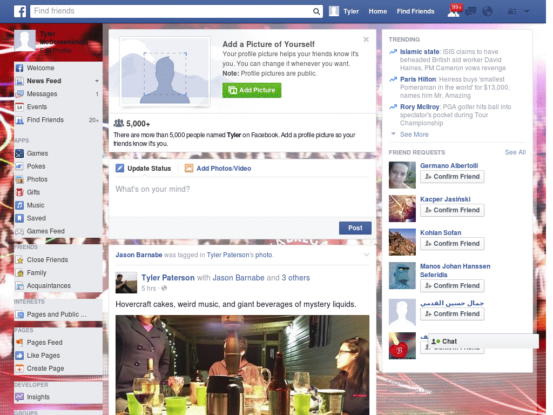Open the Islamic state trending topic
Viewport: 553px width, 415px height.
pos(419,52)
